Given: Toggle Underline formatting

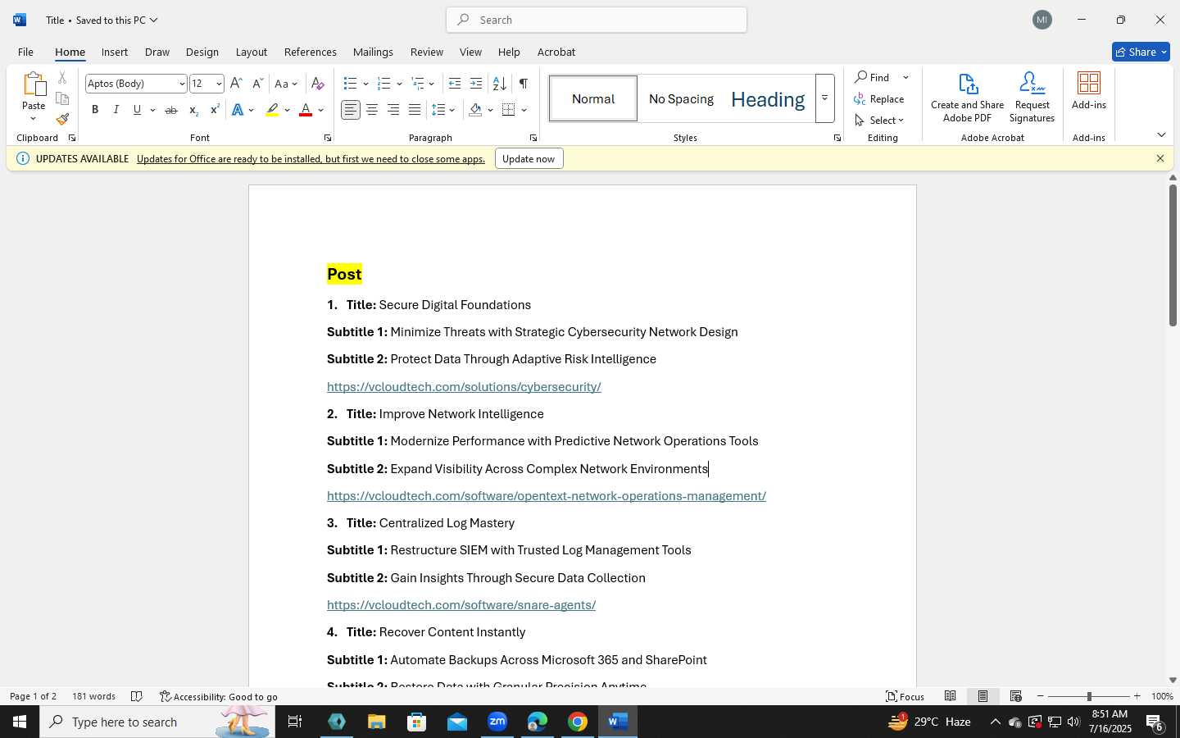Looking at the screenshot, I should point(137,110).
